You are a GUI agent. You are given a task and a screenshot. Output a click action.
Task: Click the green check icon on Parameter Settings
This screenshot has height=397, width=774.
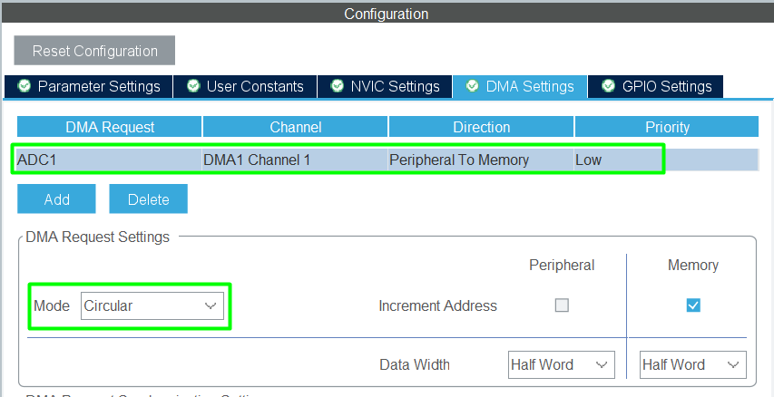[x=24, y=86]
